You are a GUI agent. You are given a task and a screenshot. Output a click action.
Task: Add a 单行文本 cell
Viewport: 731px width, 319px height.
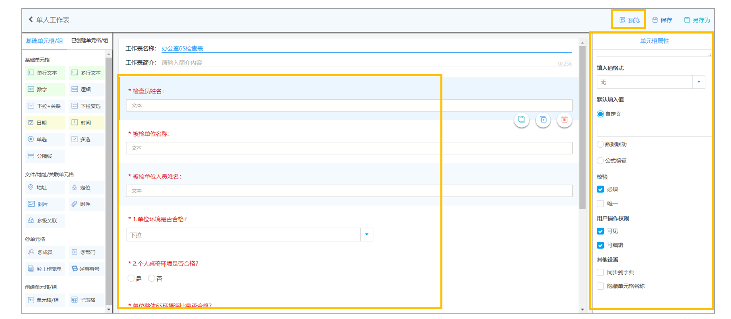(45, 73)
